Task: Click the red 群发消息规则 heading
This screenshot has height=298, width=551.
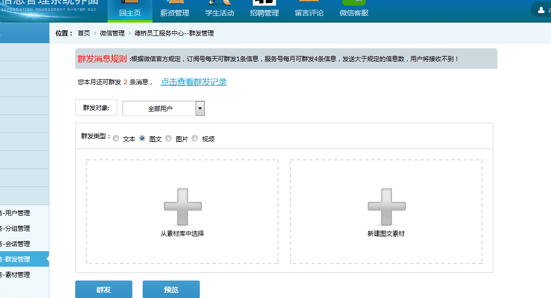Action: [x=102, y=59]
